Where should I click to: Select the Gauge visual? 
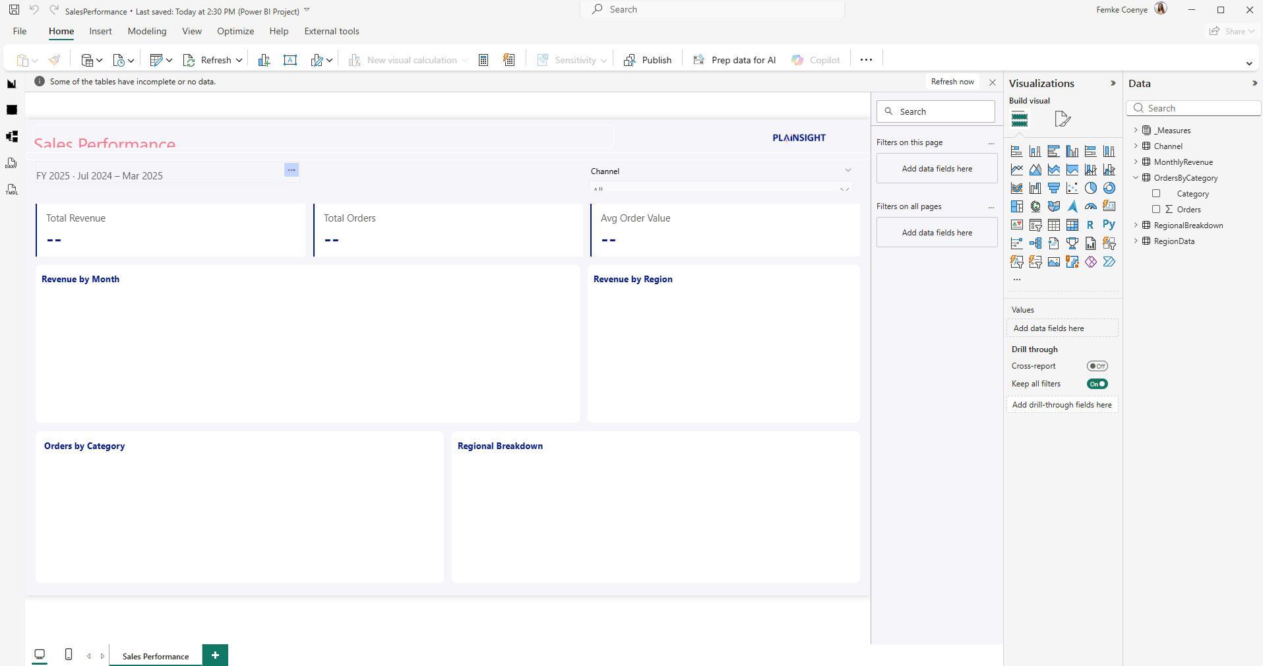(x=1091, y=206)
